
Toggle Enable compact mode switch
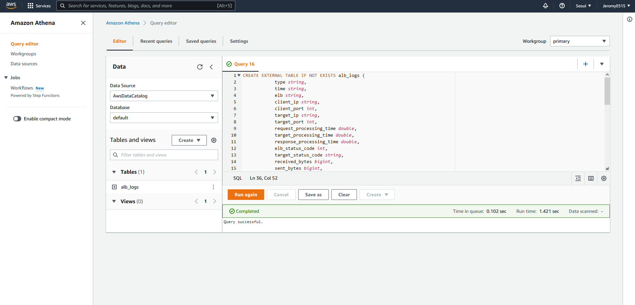(17, 119)
